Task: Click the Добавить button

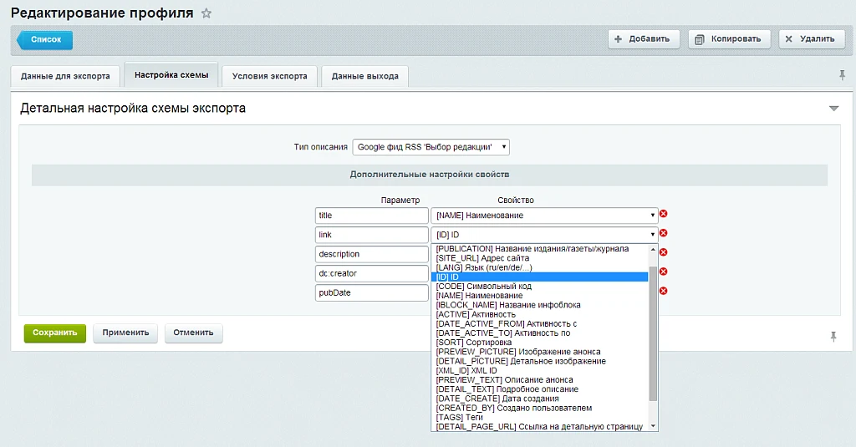Action: tap(644, 39)
